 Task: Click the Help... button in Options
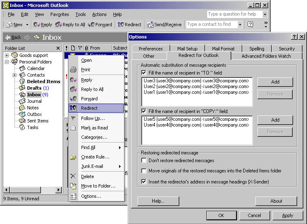(158, 201)
